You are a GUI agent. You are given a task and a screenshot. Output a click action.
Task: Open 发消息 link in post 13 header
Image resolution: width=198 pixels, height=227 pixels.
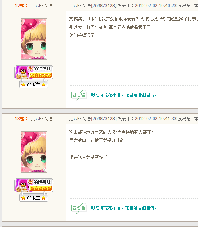click(184, 119)
